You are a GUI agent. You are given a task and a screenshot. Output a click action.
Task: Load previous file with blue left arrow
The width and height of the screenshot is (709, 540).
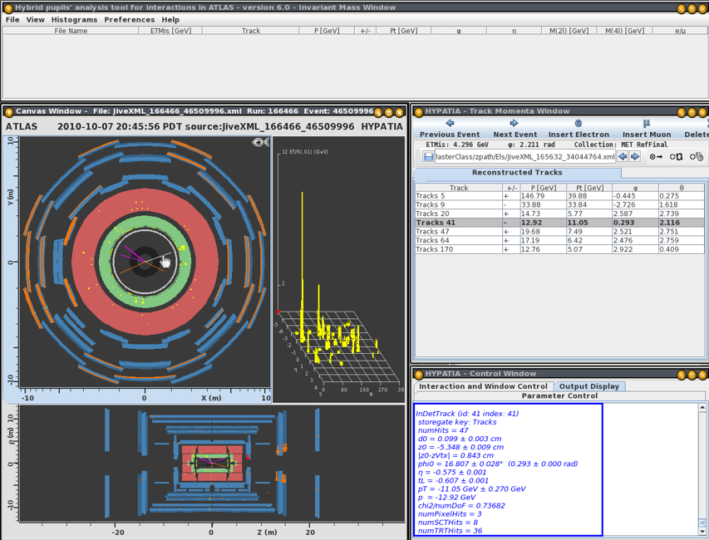623,156
